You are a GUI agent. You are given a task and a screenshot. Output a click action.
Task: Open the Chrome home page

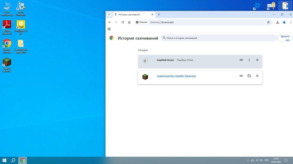(129, 22)
